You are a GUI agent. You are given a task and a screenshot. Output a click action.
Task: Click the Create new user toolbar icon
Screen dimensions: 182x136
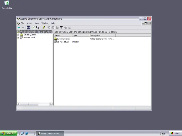(x=49, y=27)
